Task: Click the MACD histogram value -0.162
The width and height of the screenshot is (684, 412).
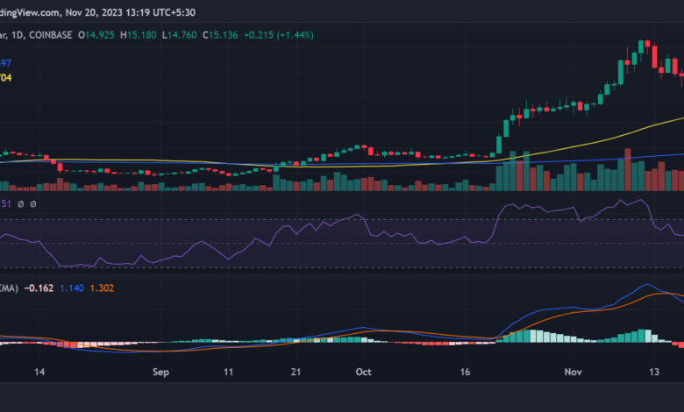Action: pos(39,288)
